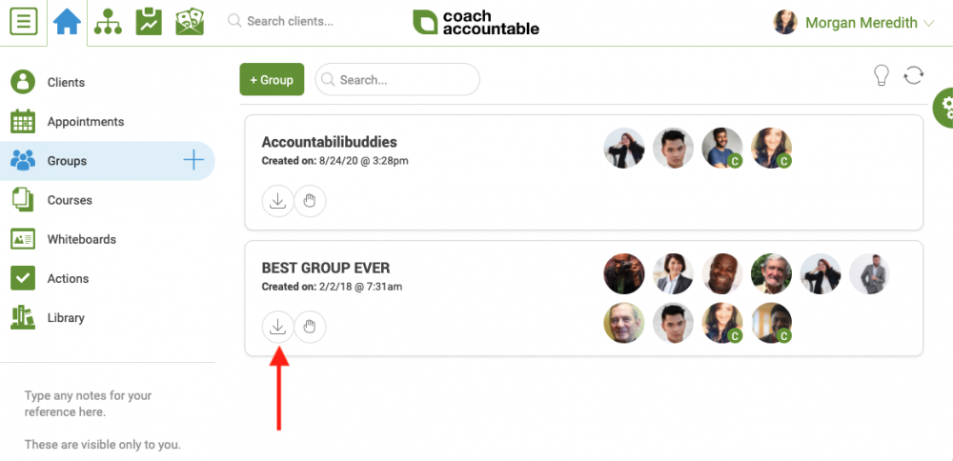Open the org hierarchy icon in top bar

(109, 22)
